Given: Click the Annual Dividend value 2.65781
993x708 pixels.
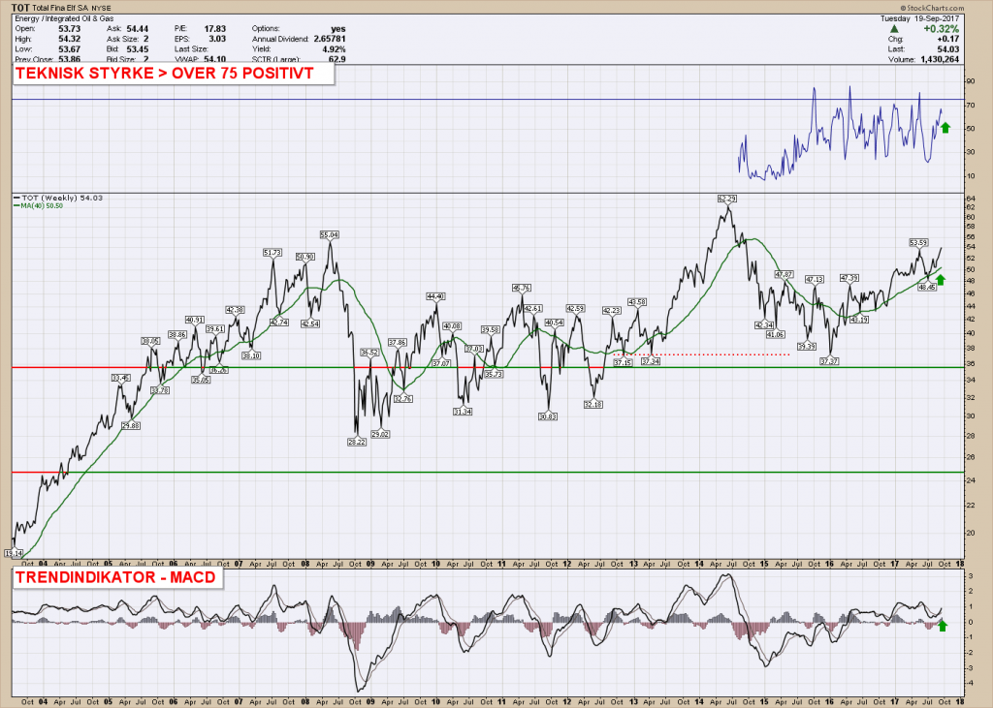Looking at the screenshot, I should (x=330, y=39).
